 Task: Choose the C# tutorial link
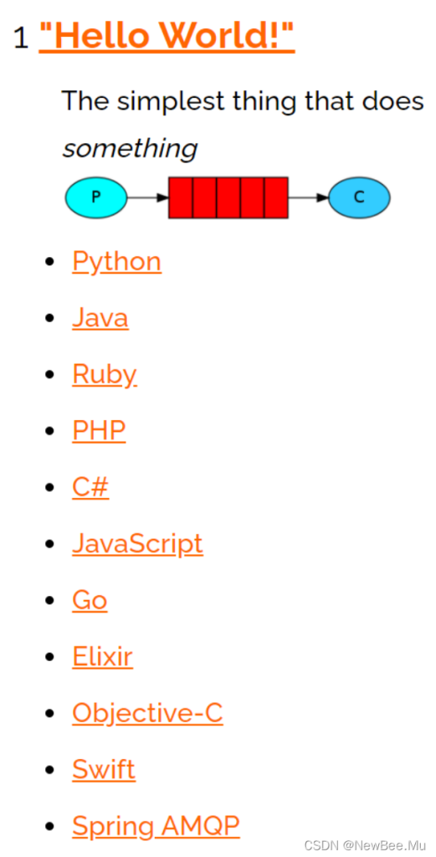(90, 487)
